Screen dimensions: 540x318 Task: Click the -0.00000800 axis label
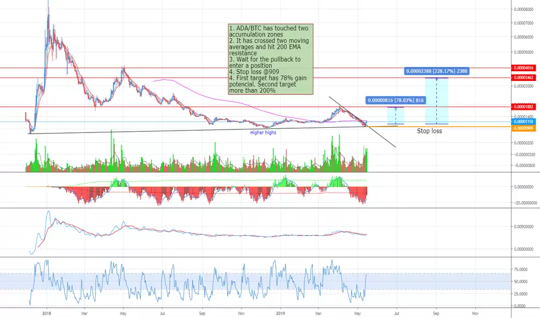point(524,166)
